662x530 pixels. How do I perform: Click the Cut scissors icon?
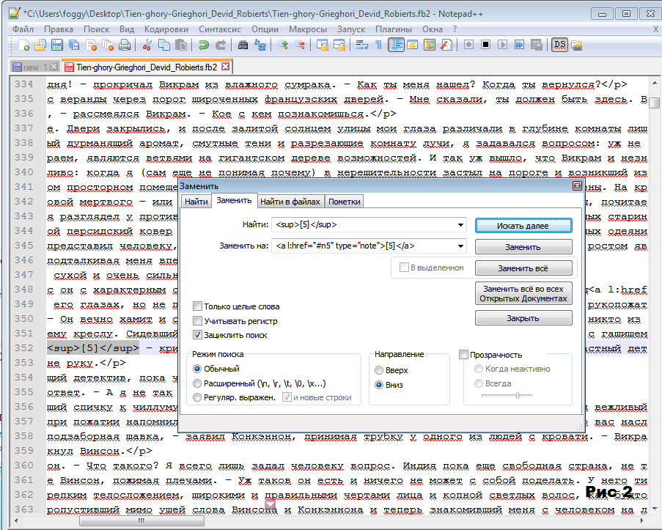(x=147, y=45)
